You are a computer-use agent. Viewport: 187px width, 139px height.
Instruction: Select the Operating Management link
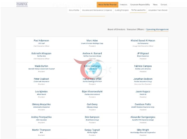157,29
